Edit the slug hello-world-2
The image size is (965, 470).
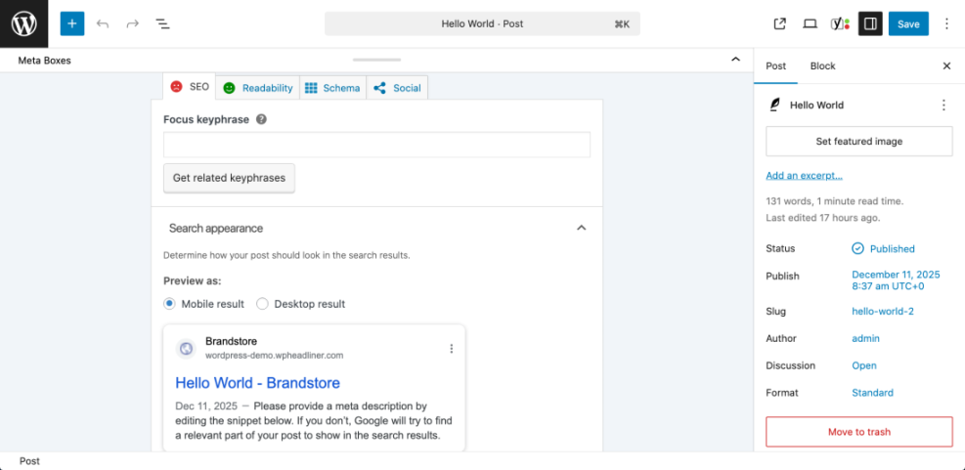click(883, 312)
